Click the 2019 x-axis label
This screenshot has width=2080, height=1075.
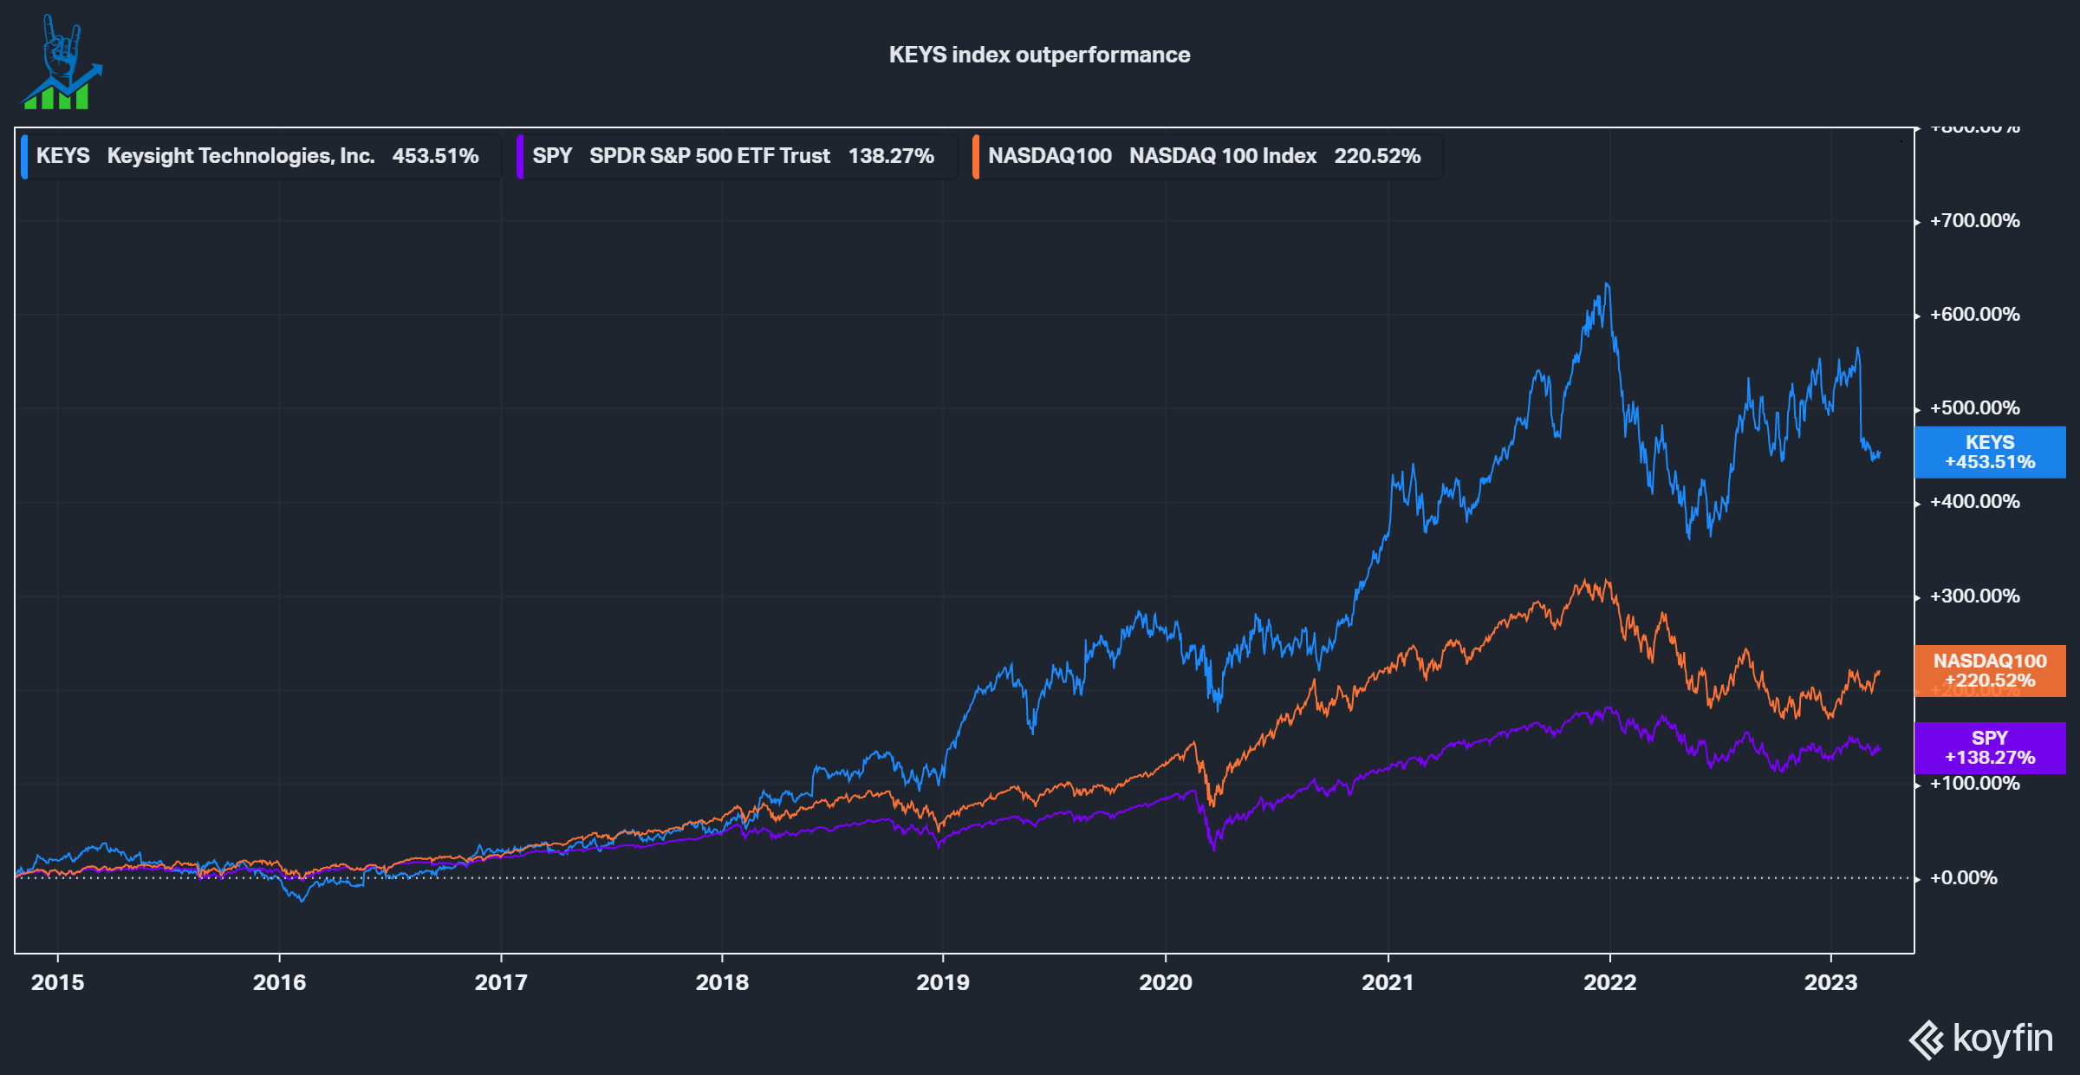[943, 982]
